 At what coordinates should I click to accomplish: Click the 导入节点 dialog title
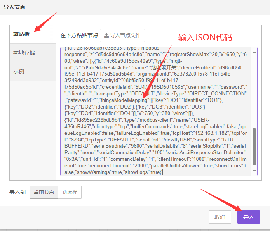point(15,7)
